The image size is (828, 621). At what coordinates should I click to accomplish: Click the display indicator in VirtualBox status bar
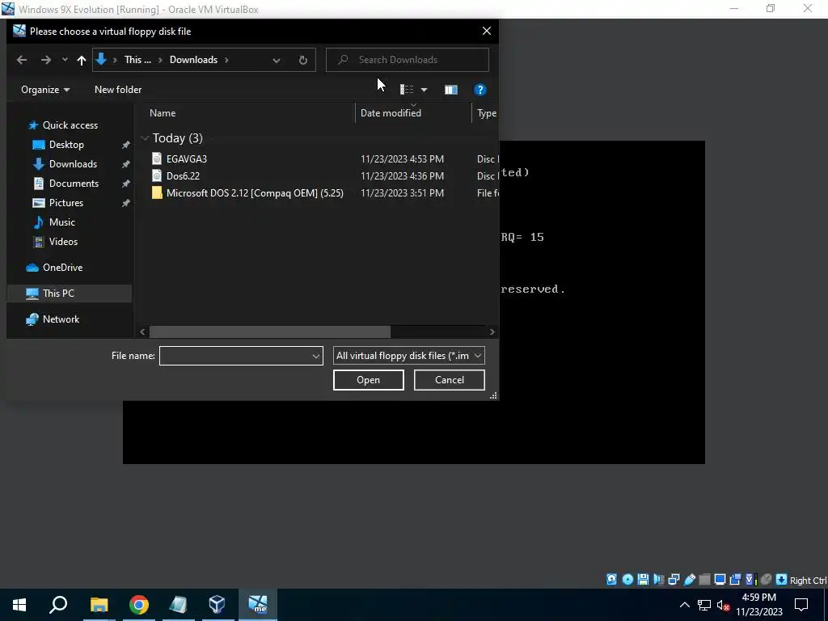(719, 579)
